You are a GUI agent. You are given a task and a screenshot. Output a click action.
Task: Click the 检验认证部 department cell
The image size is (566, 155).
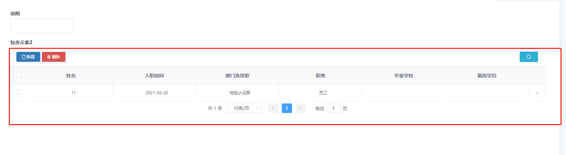[240, 93]
